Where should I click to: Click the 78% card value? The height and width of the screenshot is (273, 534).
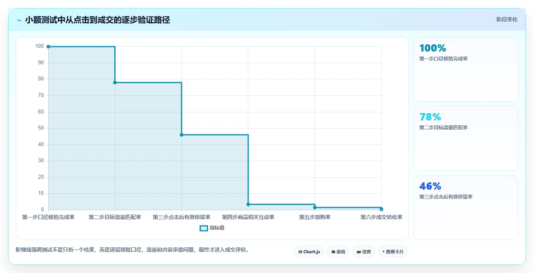[x=430, y=117]
